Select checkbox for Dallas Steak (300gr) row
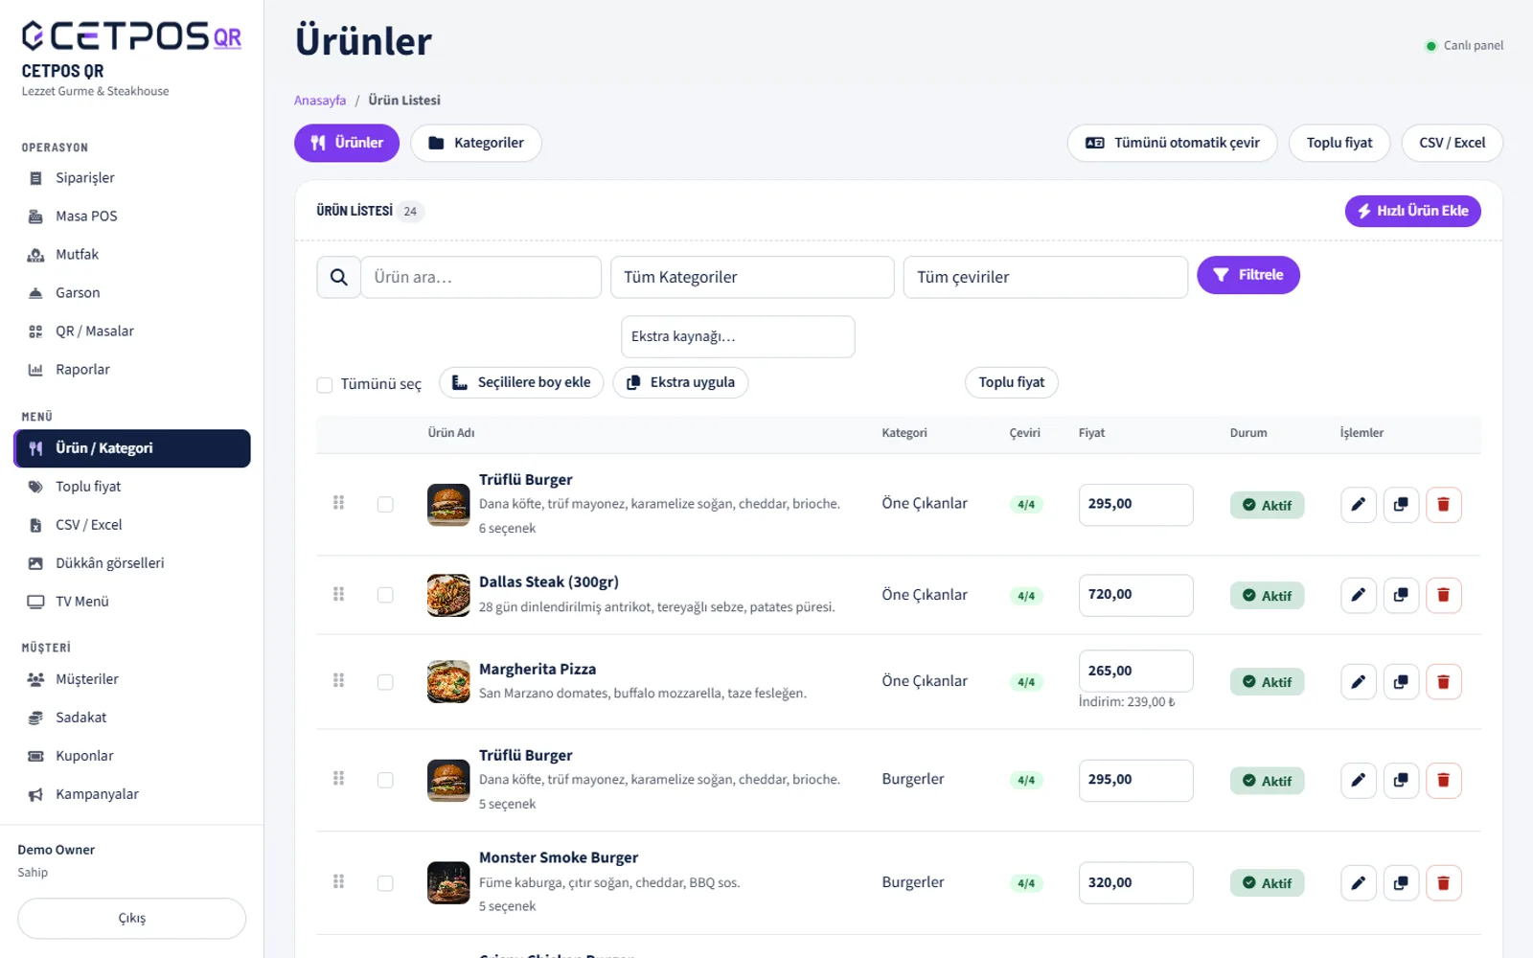The width and height of the screenshot is (1533, 958). (385, 595)
